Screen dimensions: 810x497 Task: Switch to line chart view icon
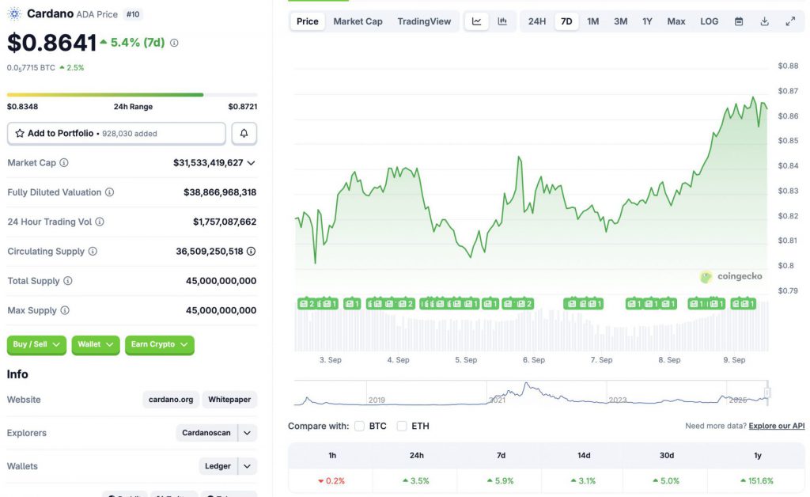[x=477, y=21]
